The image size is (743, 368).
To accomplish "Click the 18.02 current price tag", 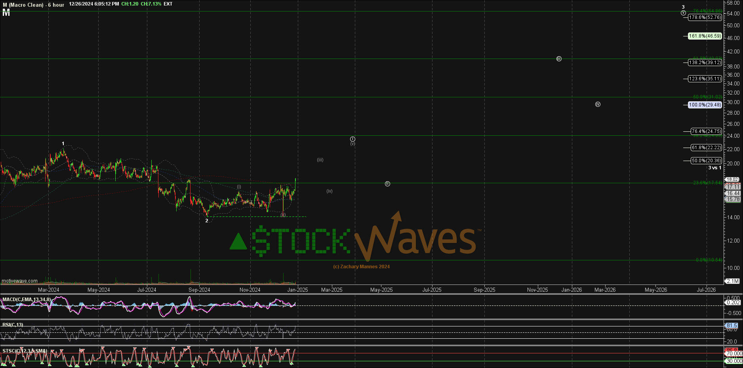I will 732,179.
